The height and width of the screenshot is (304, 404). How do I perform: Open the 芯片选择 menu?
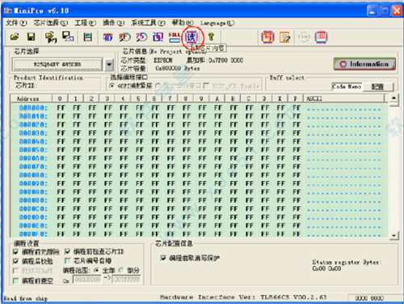pos(51,23)
